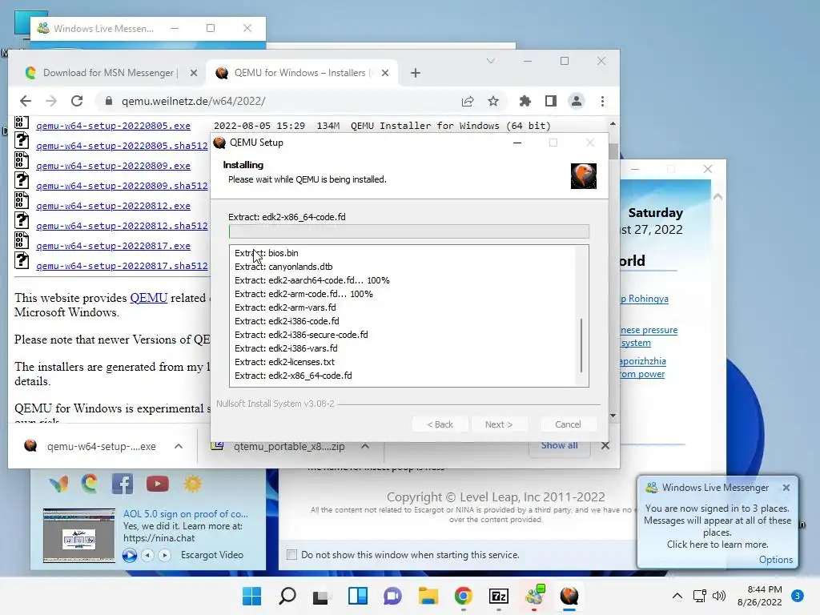Open 7-Zip from taskbar
This screenshot has height=615, width=820.
pyautogui.click(x=498, y=596)
